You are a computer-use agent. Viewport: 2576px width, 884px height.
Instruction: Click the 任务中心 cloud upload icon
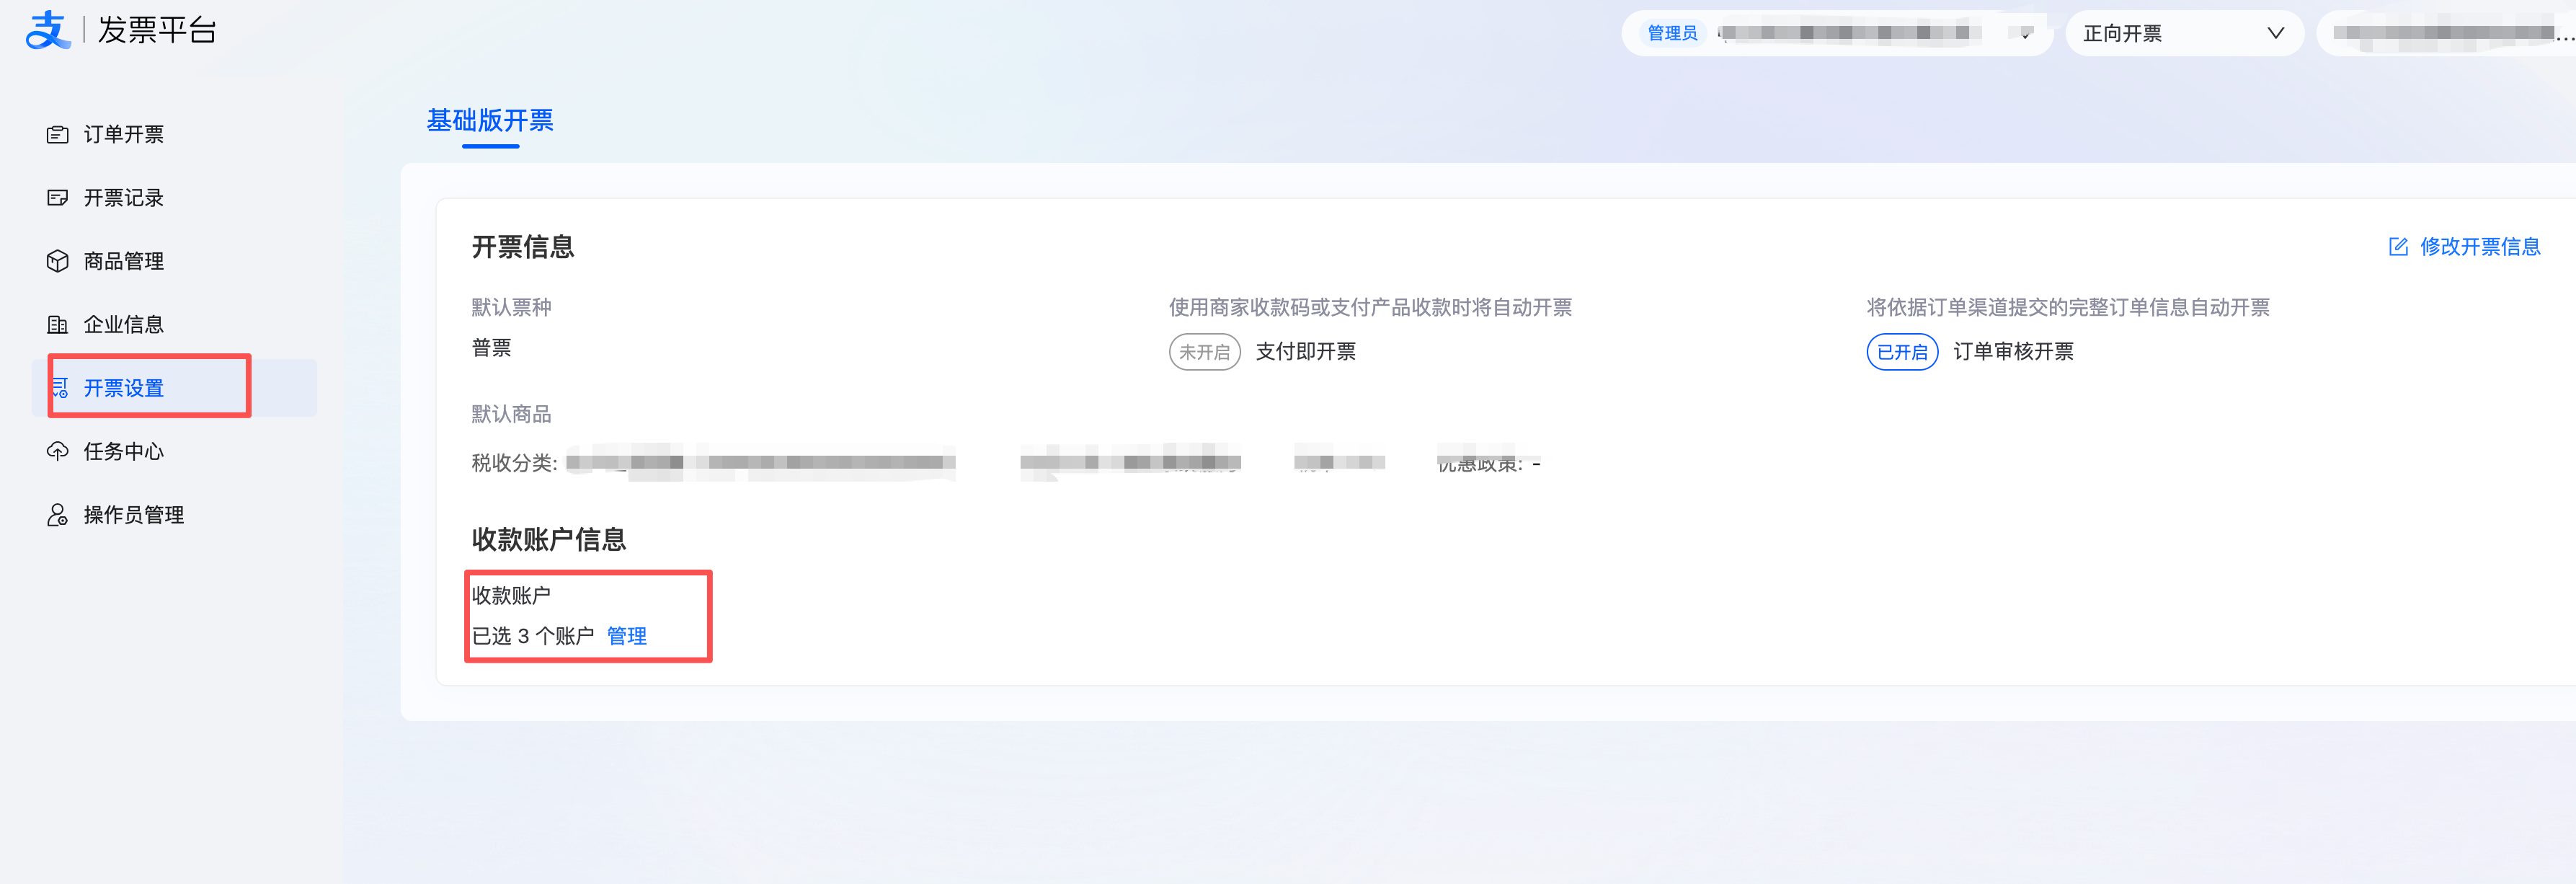coord(58,451)
